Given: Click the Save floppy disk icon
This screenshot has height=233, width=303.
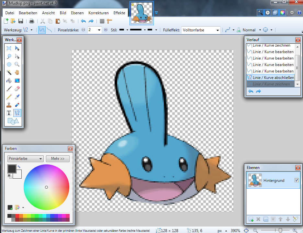Looking at the screenshot, I should (x=21, y=21).
